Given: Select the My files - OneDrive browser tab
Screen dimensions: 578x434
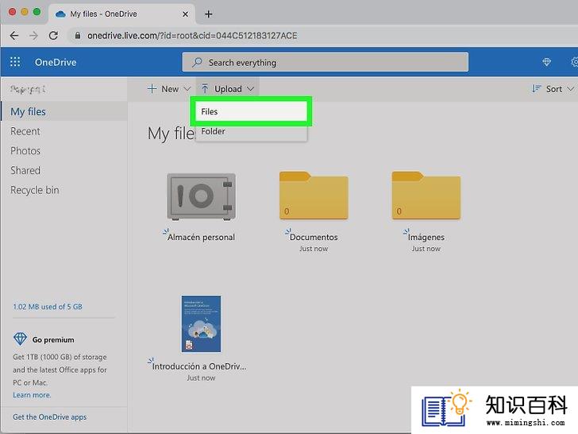Looking at the screenshot, I should click(121, 14).
